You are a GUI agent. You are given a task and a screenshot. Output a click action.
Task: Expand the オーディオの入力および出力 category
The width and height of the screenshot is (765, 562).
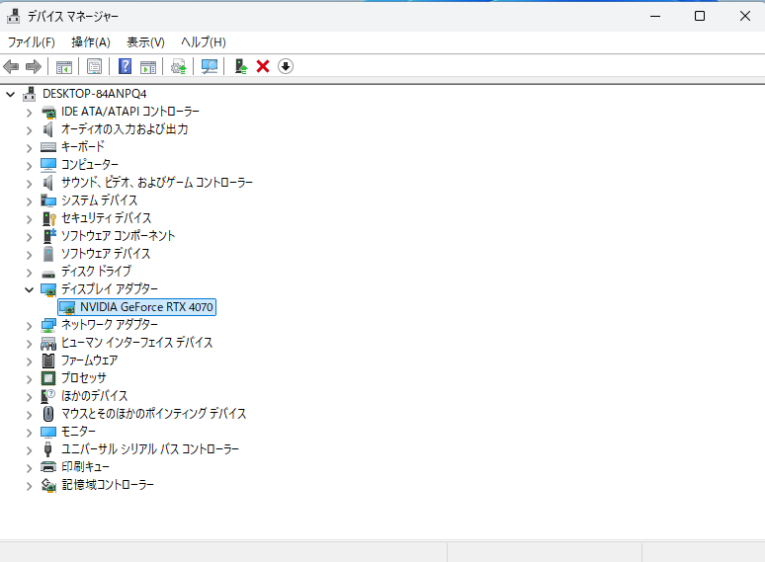tap(30, 130)
